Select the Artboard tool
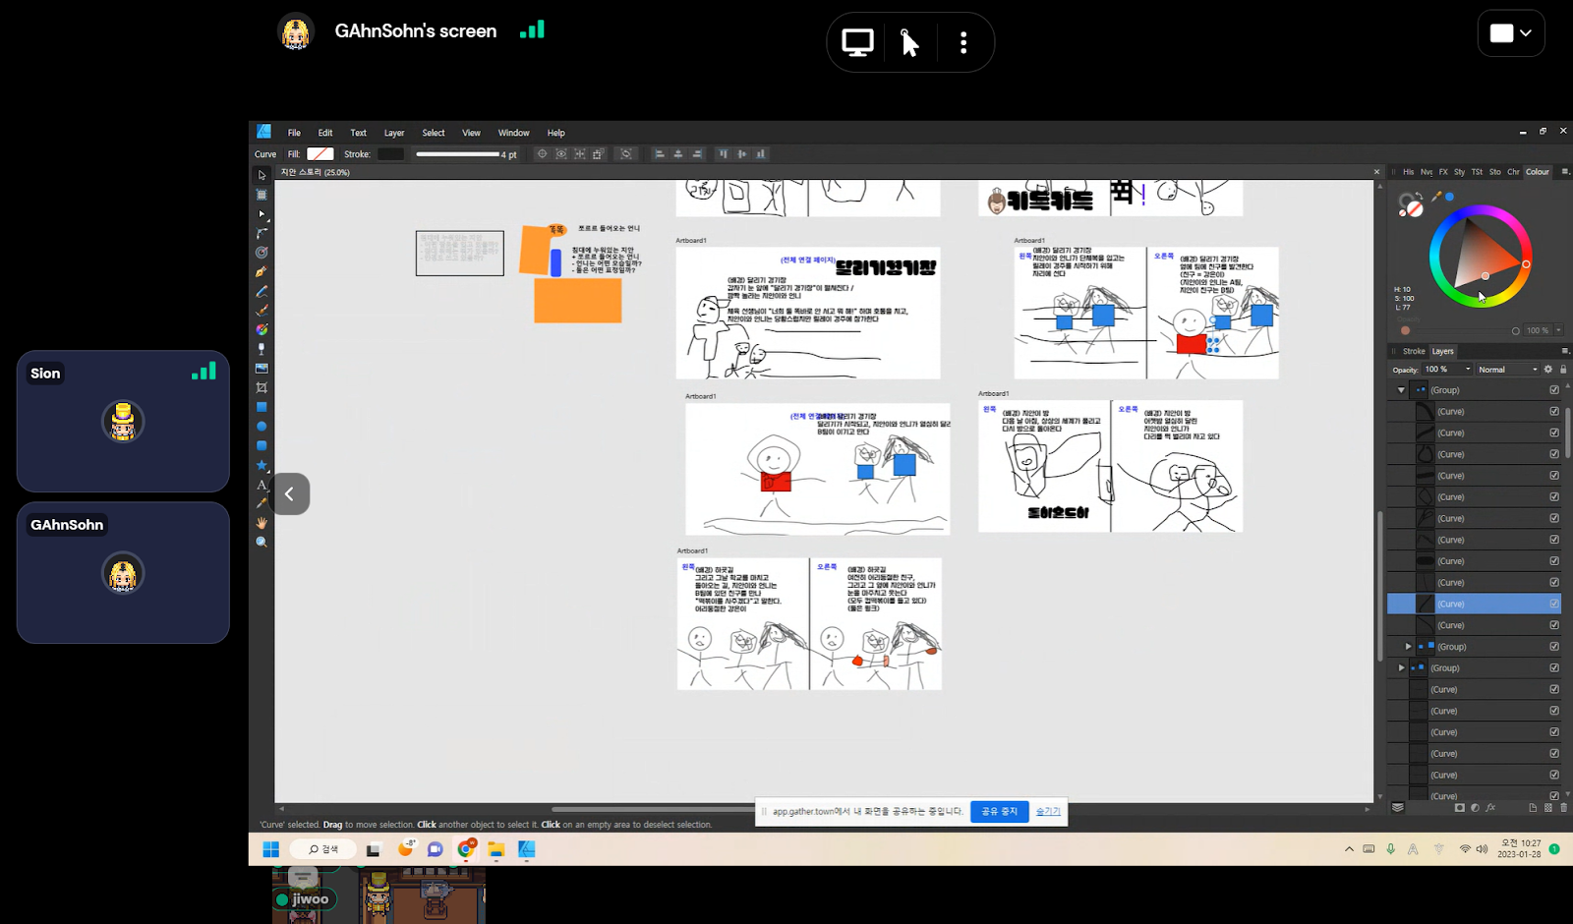 [262, 195]
